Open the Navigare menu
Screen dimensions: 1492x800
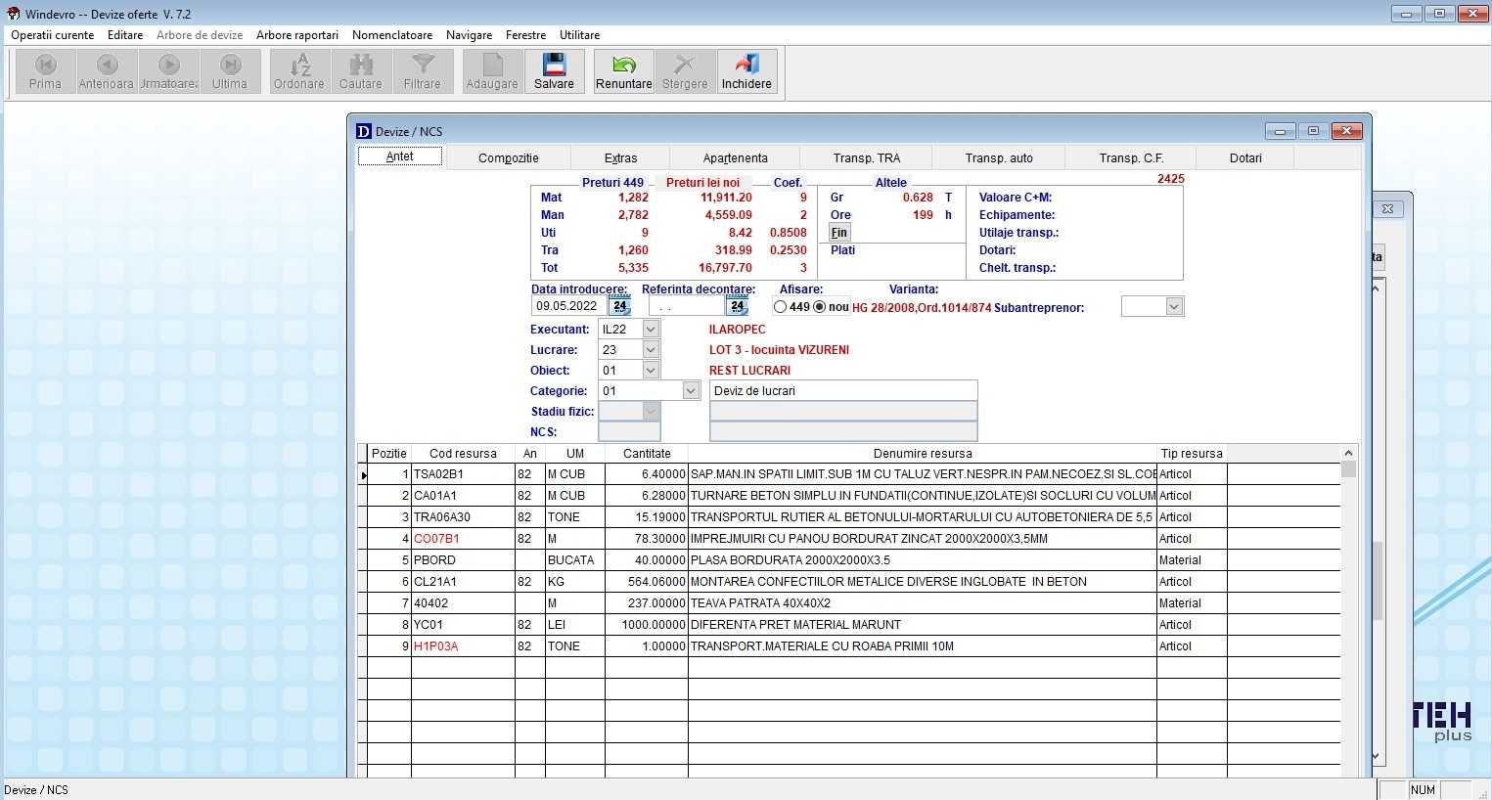point(470,35)
